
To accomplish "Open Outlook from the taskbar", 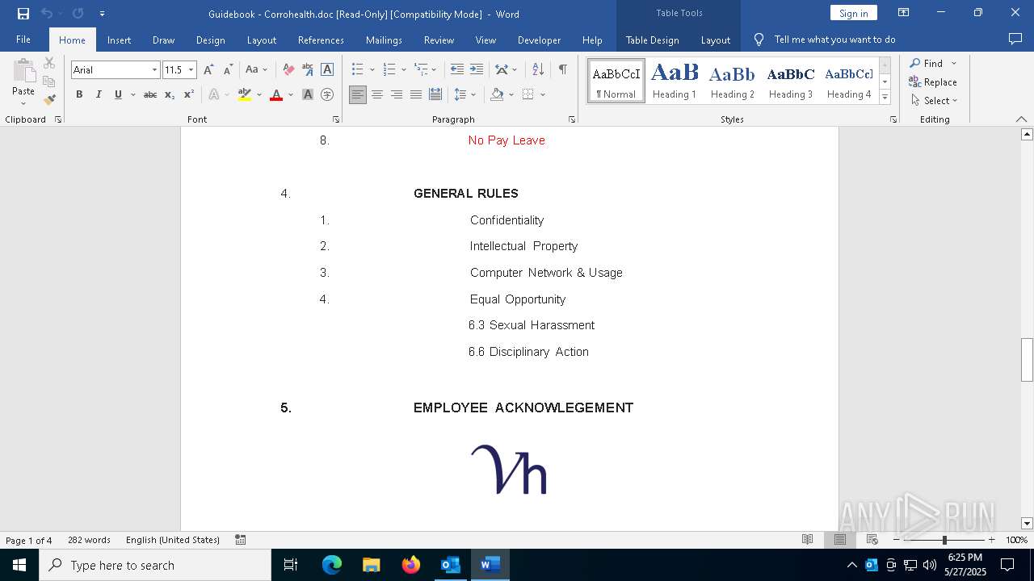I will pos(450,565).
